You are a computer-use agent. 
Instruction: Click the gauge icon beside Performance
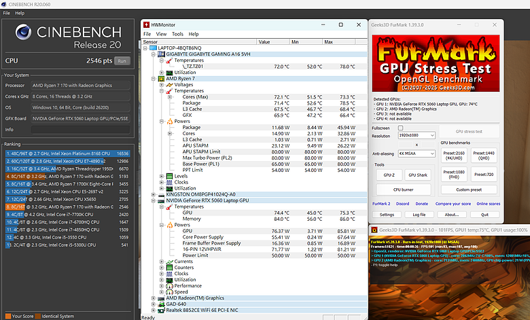click(170, 285)
